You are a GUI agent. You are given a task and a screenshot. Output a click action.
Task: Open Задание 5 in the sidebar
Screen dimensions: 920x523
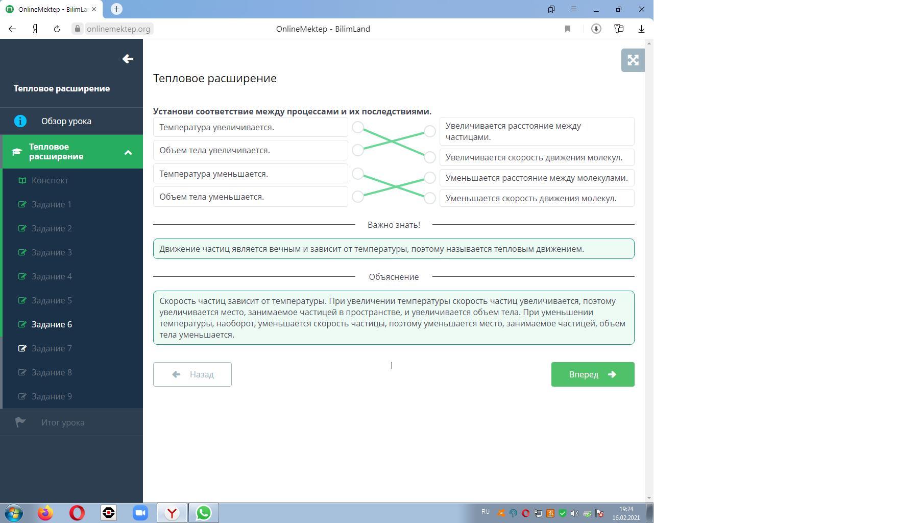point(51,300)
